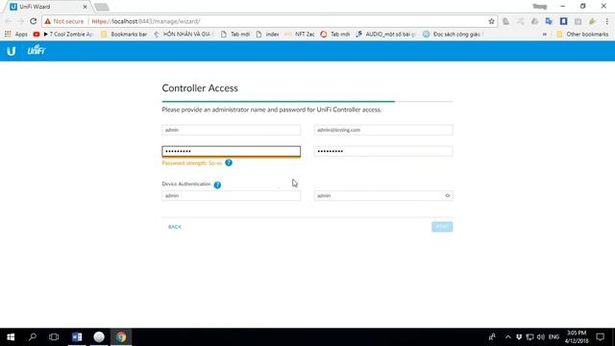The width and height of the screenshot is (615, 346).
Task: Open AUDIO_một số bài bookmark
Action: pos(385,35)
